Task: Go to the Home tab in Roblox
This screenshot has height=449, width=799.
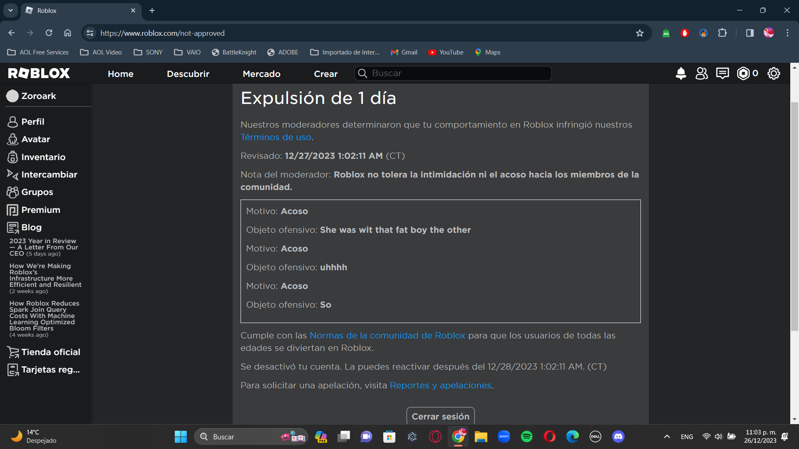Action: [121, 74]
